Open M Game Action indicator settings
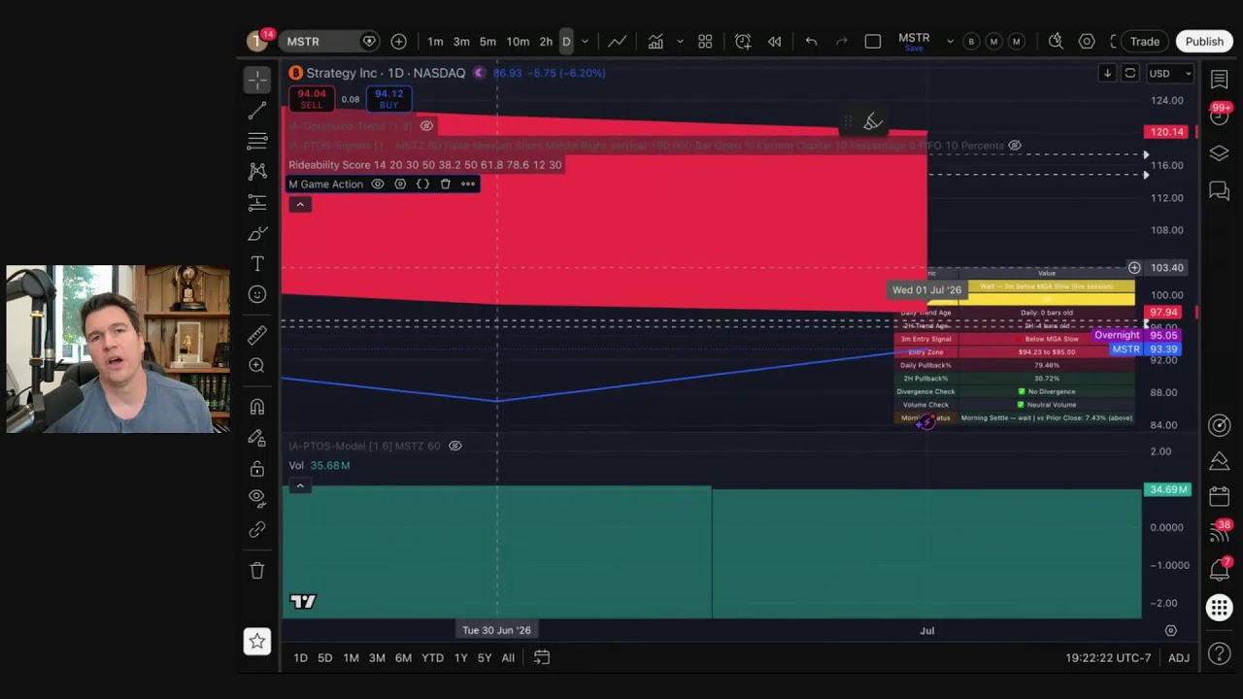The image size is (1243, 699). pos(400,184)
